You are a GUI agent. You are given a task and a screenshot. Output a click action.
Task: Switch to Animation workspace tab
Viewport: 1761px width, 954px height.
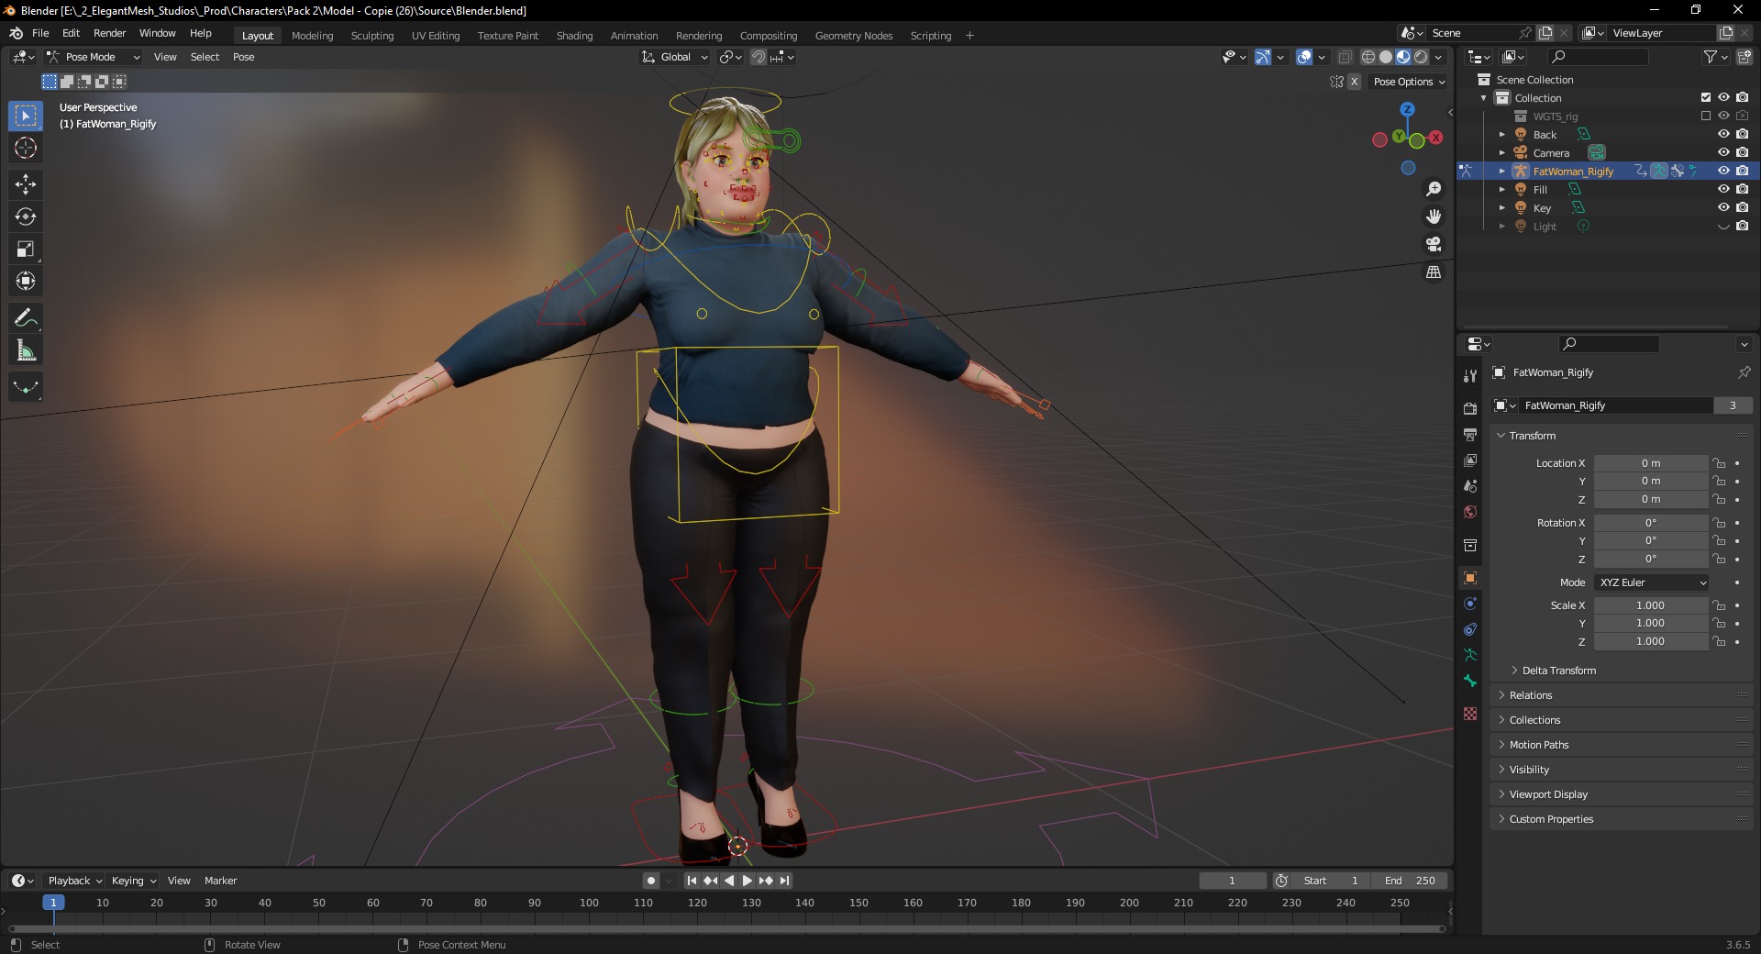pos(634,36)
